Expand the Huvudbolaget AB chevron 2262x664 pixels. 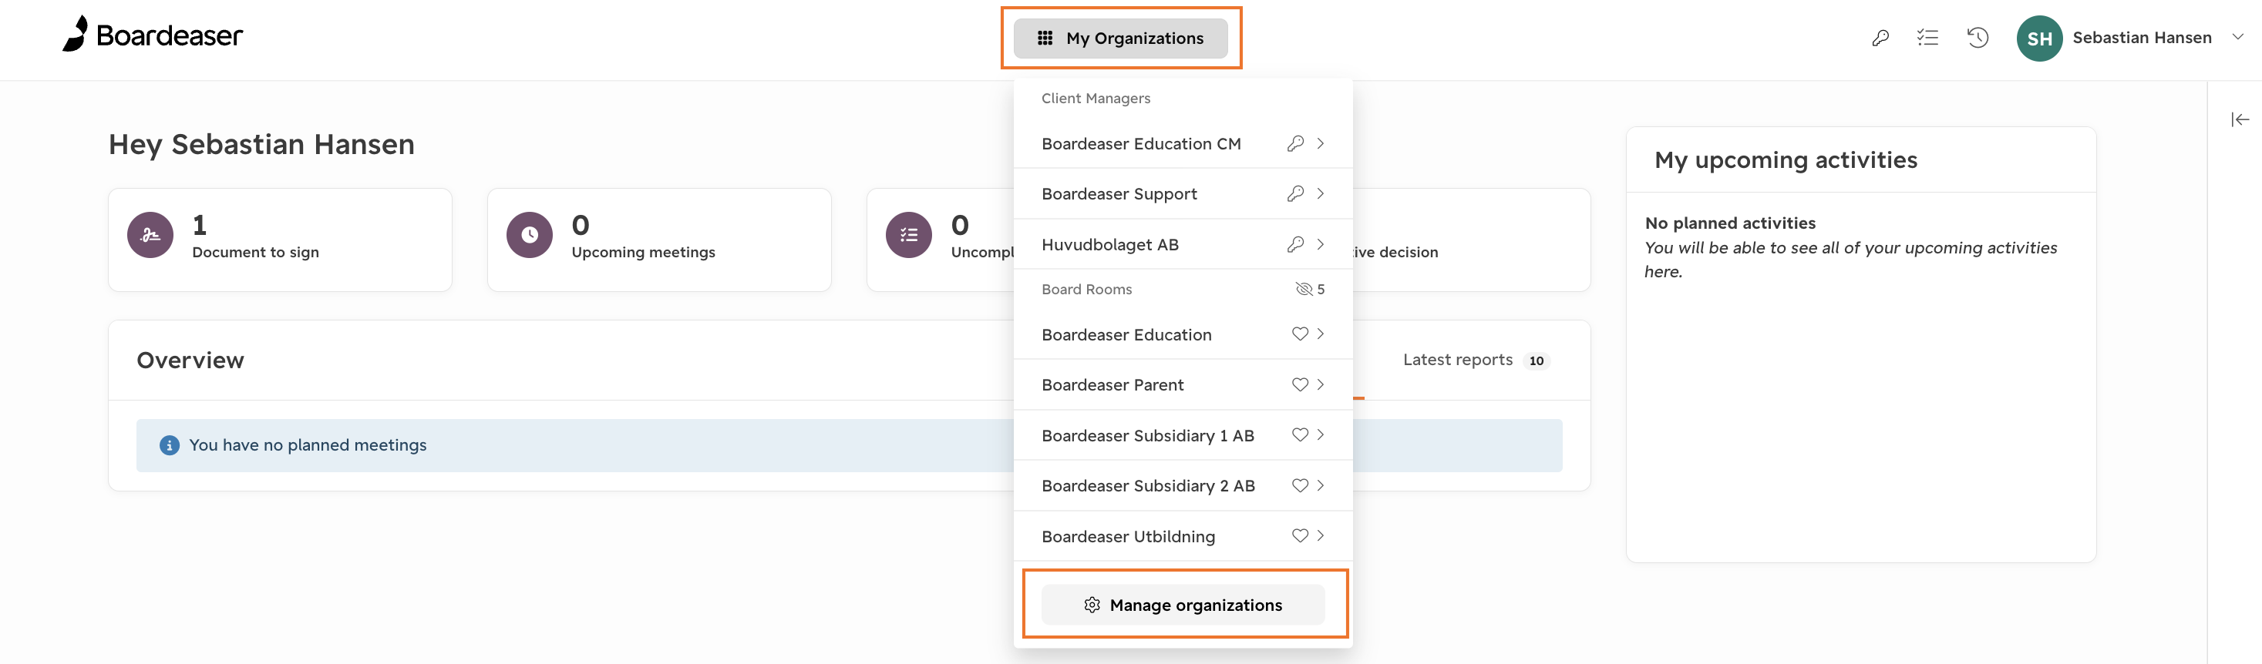click(x=1320, y=244)
